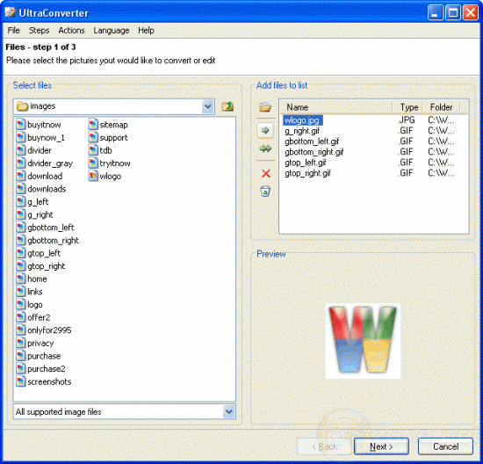This screenshot has height=464, width=483.
Task: Select the purchase2 file
Action: click(40, 369)
